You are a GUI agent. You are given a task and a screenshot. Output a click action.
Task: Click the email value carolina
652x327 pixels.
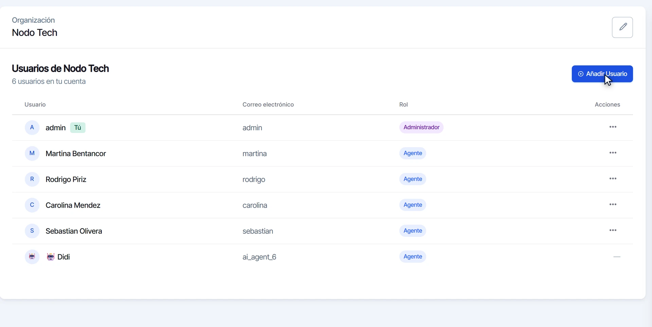click(255, 205)
